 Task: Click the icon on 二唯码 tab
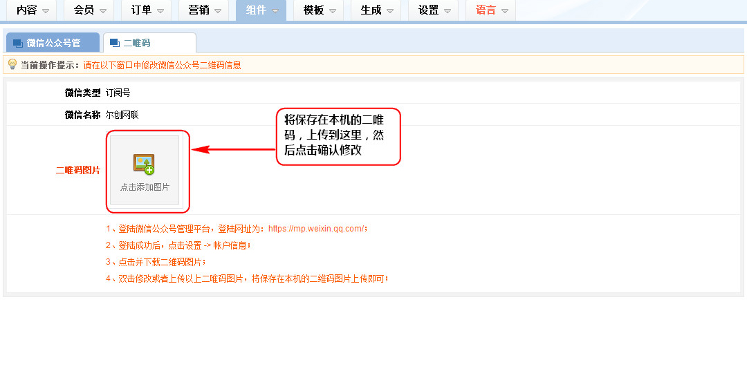[x=115, y=43]
